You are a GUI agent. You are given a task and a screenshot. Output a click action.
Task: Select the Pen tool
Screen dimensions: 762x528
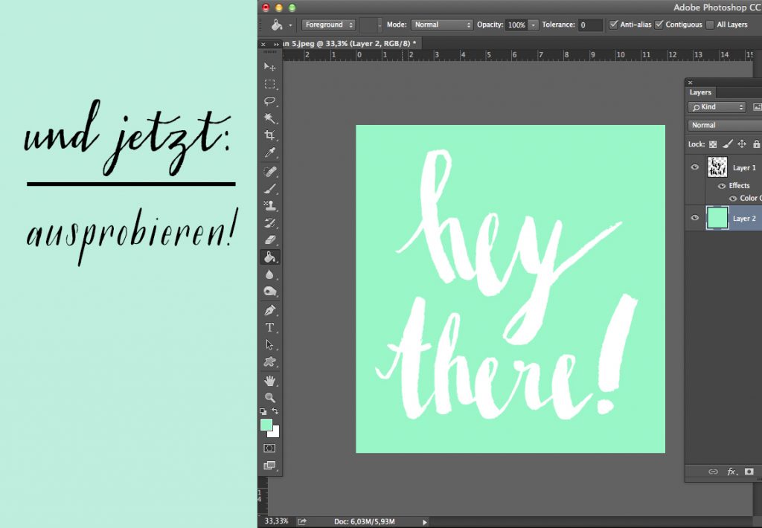(270, 309)
